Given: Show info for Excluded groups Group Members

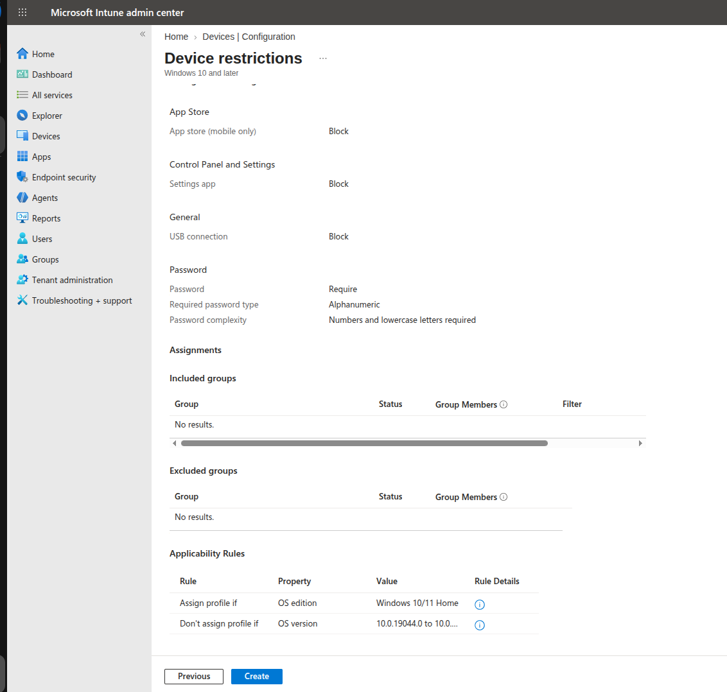Looking at the screenshot, I should pos(504,497).
